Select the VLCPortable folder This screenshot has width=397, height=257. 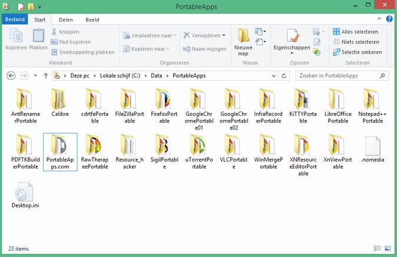coord(234,152)
